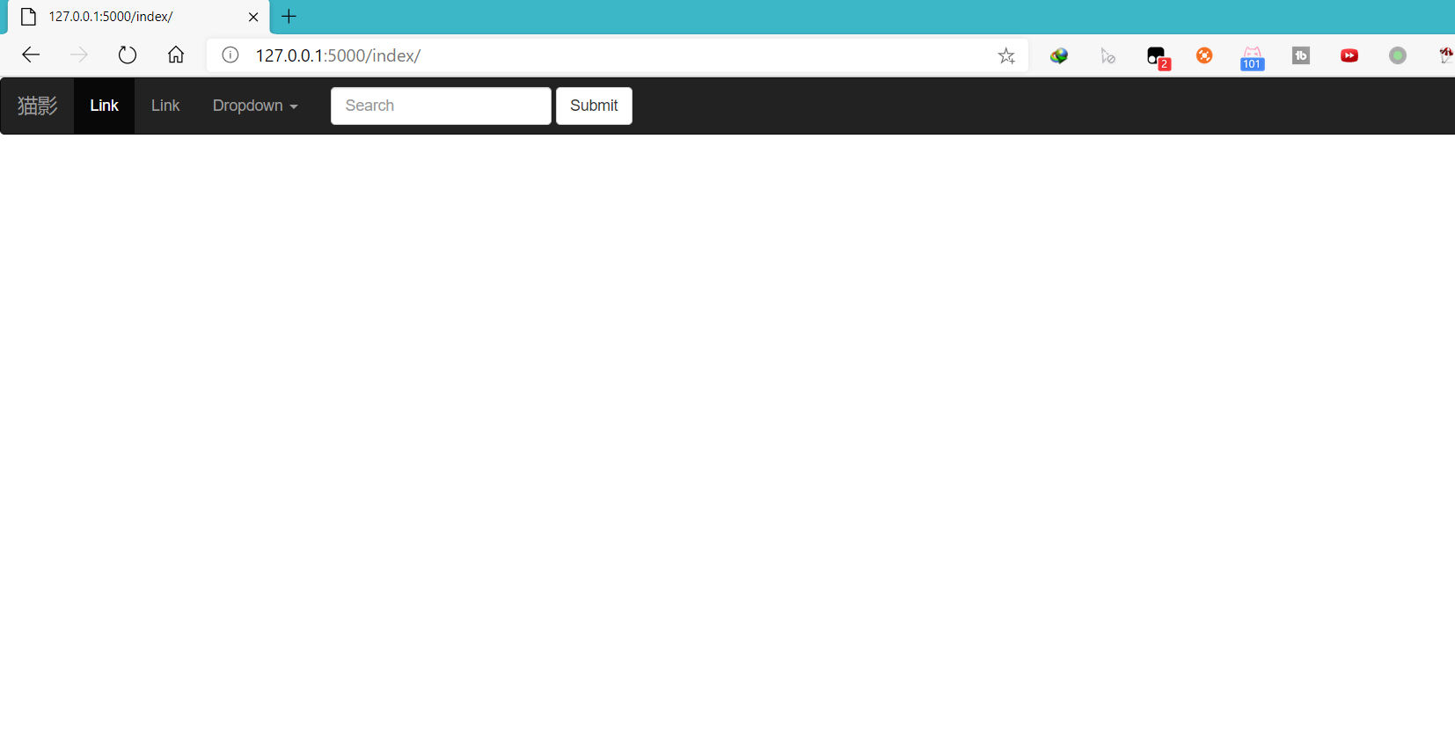Reload the page with the refresh icon
Image resolution: width=1455 pixels, height=738 pixels.
coord(128,55)
